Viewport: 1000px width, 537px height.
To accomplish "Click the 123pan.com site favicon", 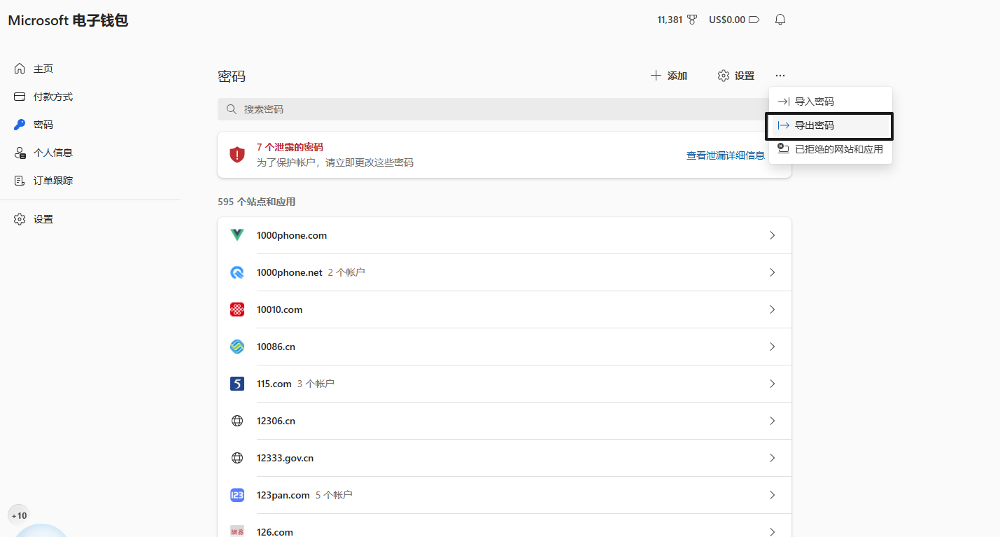I will (x=237, y=495).
